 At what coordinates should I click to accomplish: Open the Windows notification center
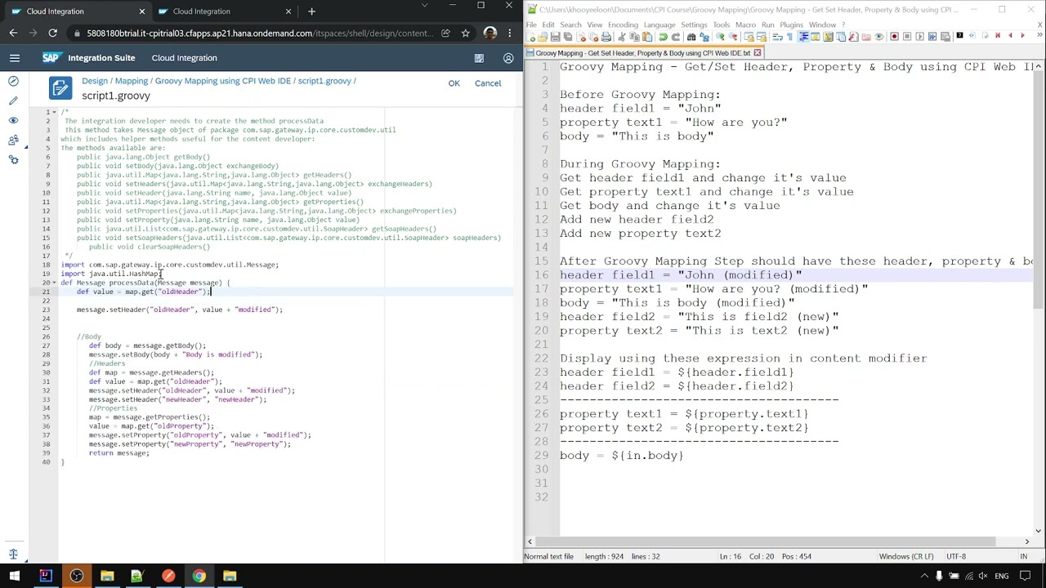(x=1025, y=576)
